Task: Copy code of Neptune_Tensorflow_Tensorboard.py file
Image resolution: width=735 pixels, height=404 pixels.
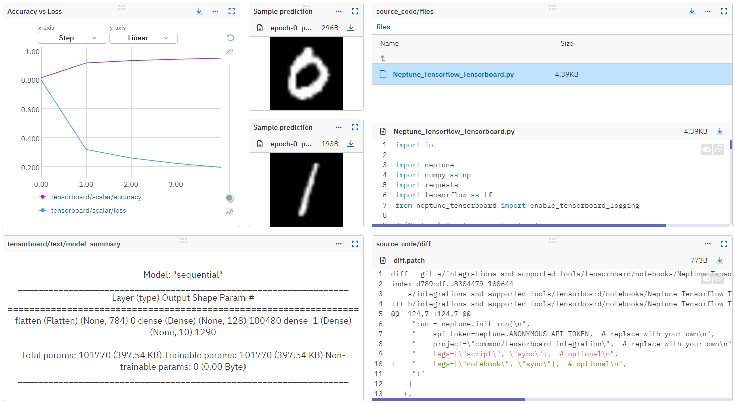Action: (x=719, y=149)
